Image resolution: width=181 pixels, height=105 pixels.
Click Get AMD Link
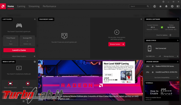click(150, 56)
